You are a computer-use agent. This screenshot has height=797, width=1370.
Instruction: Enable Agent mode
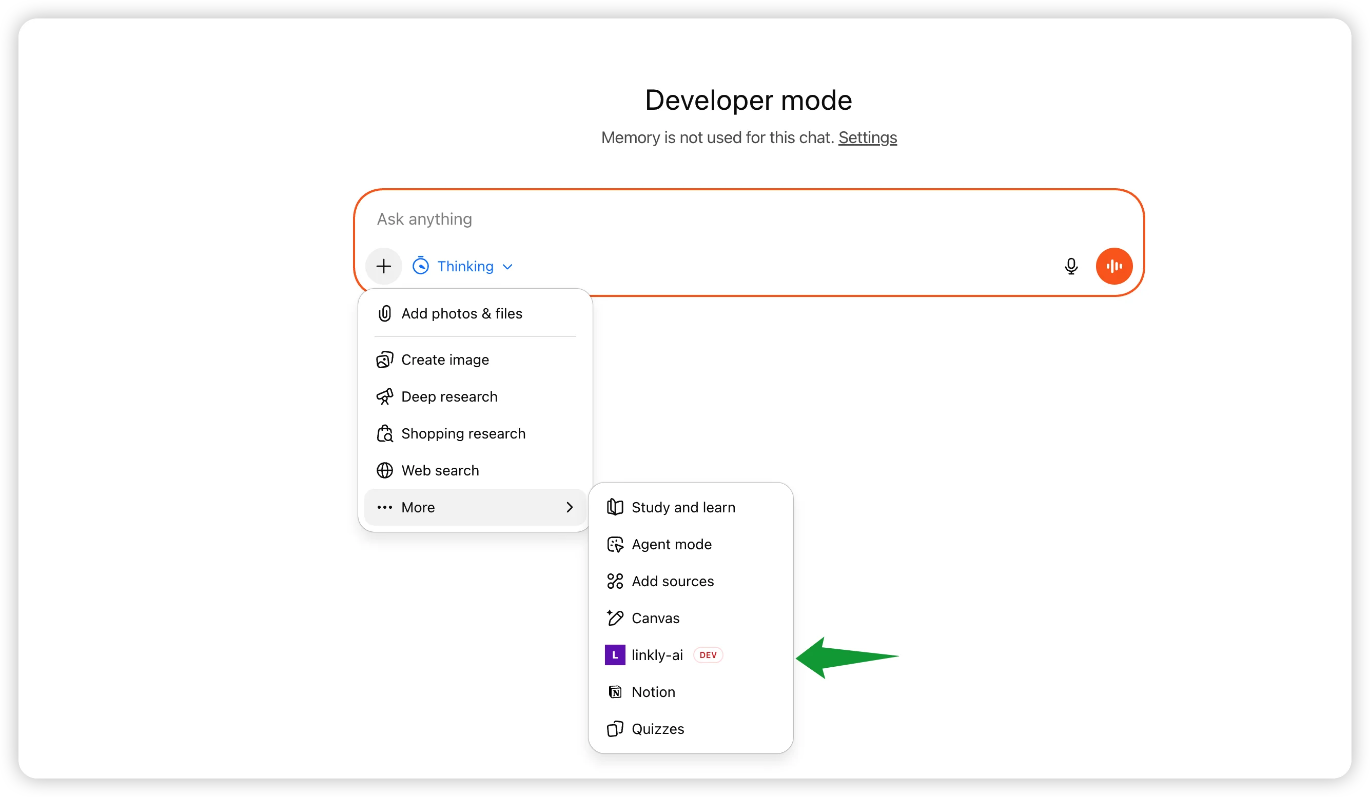coord(672,544)
